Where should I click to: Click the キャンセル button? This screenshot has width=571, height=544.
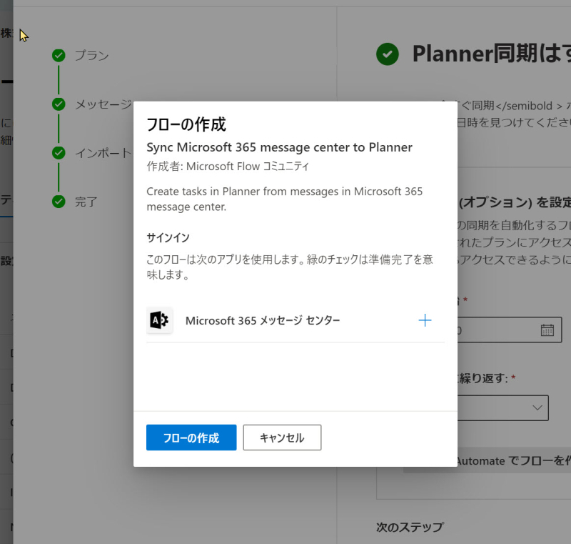[x=282, y=437]
